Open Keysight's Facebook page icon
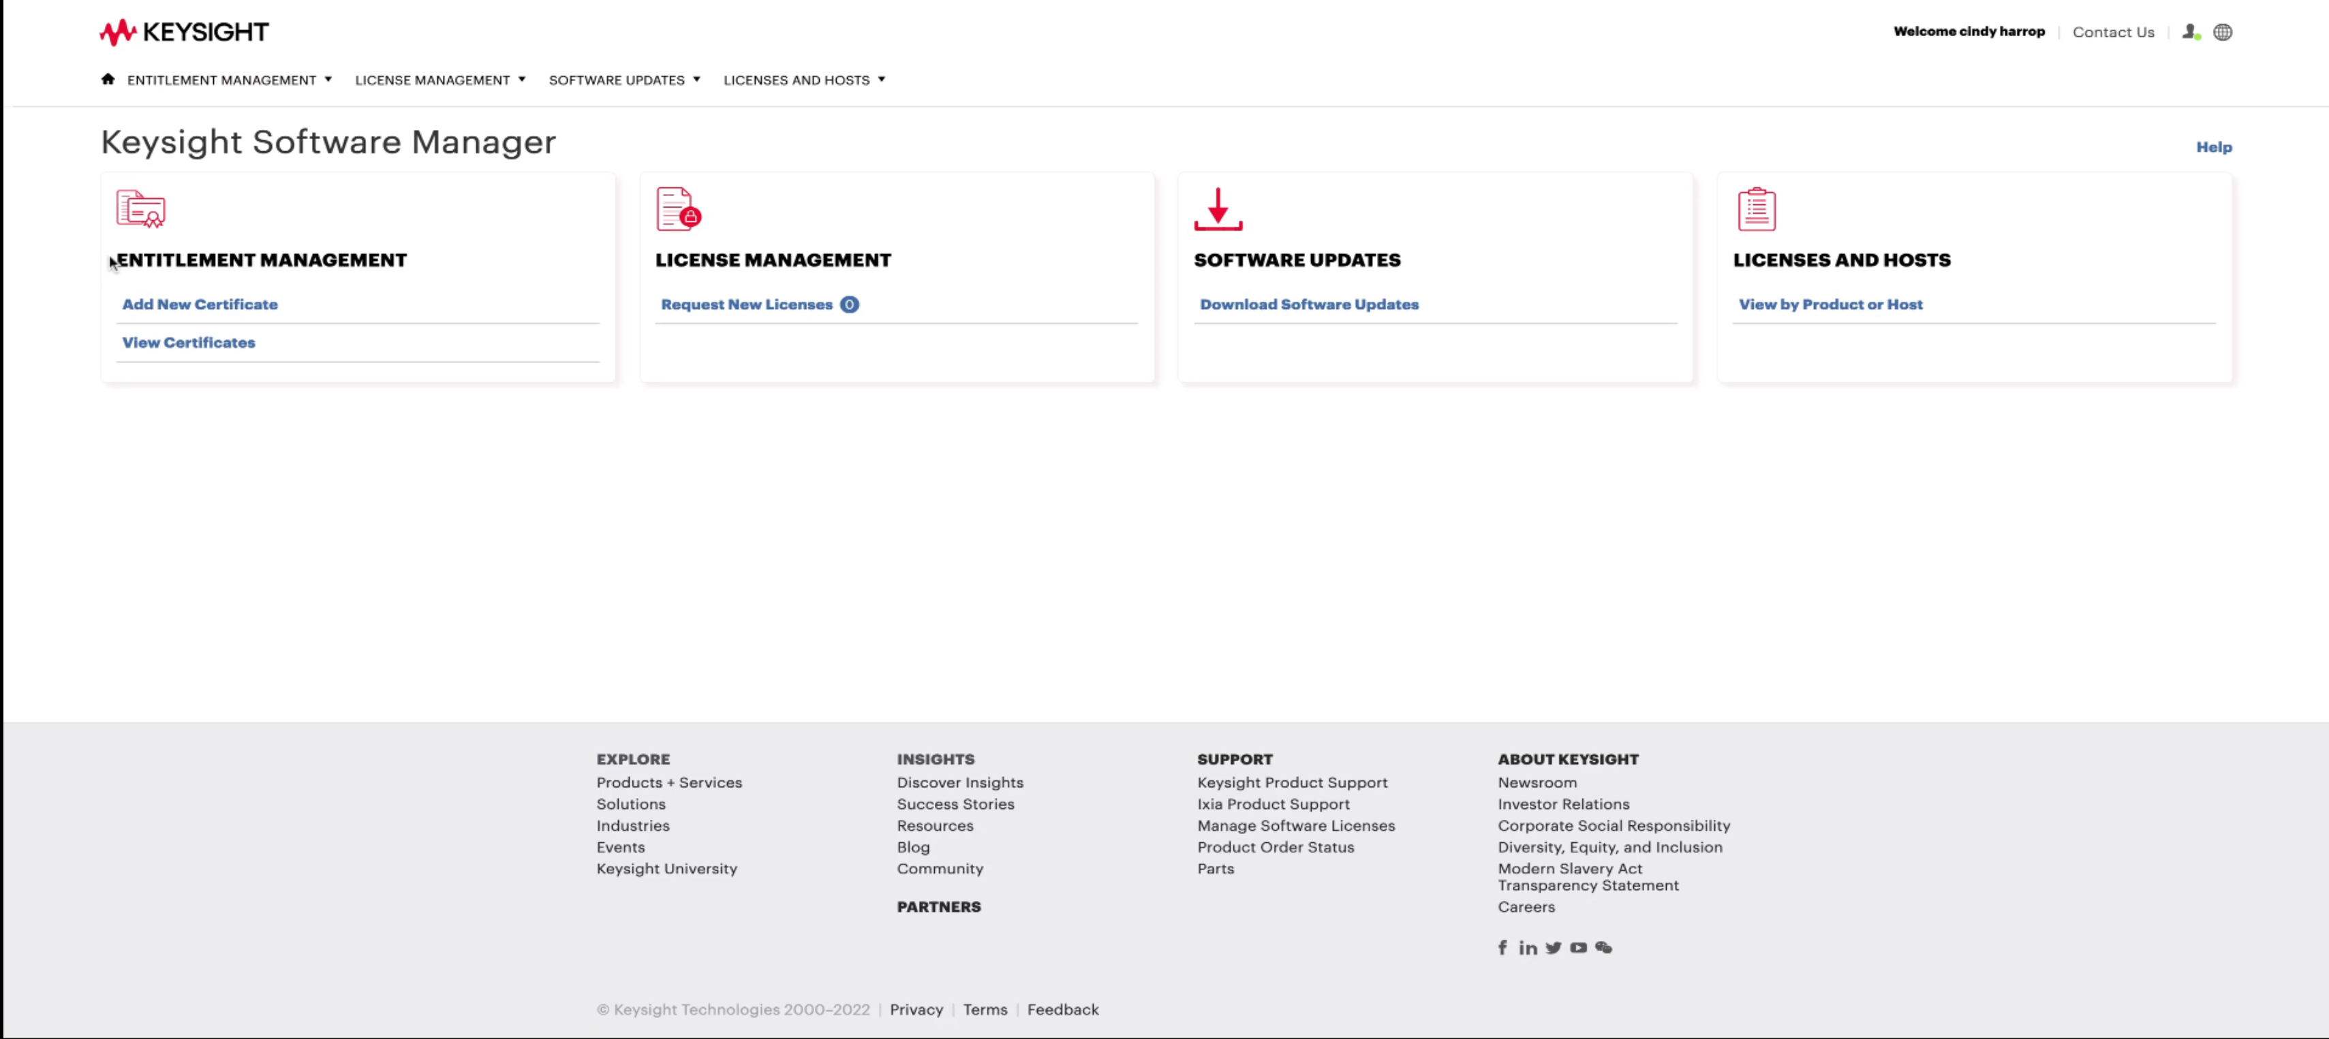2329x1039 pixels. 1502,947
